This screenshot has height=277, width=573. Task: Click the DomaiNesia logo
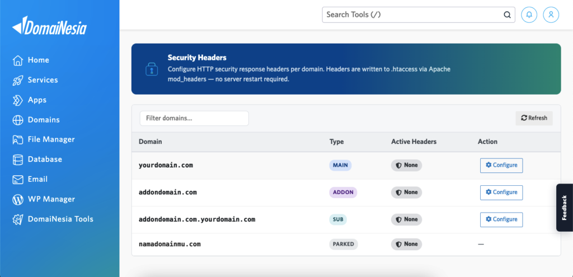point(49,26)
